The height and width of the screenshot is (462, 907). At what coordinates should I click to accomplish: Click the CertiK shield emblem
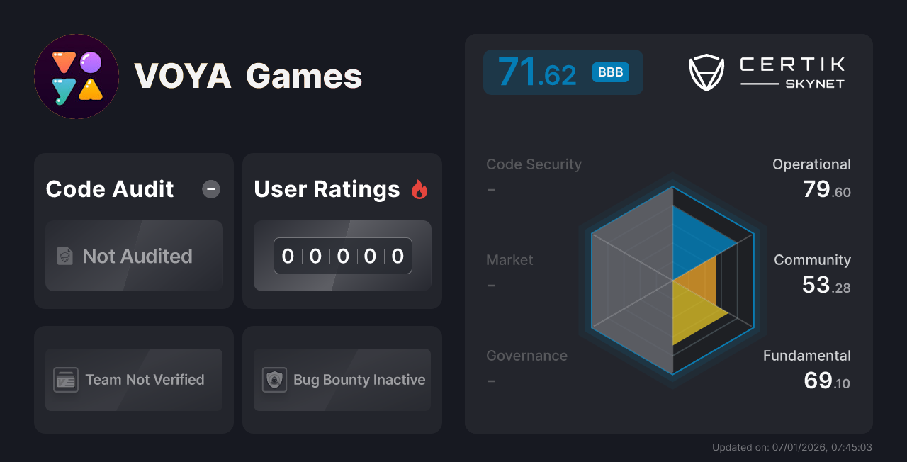point(706,71)
